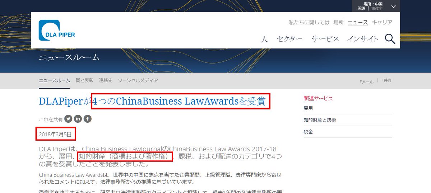This screenshot has height=193, width=431.
Task: Open the 知的財産と技術 related service
Action: point(320,120)
